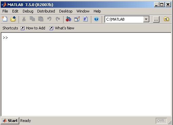The image size is (173, 125).
Task: Open the How to Add shortcut link
Action: click(x=35, y=28)
